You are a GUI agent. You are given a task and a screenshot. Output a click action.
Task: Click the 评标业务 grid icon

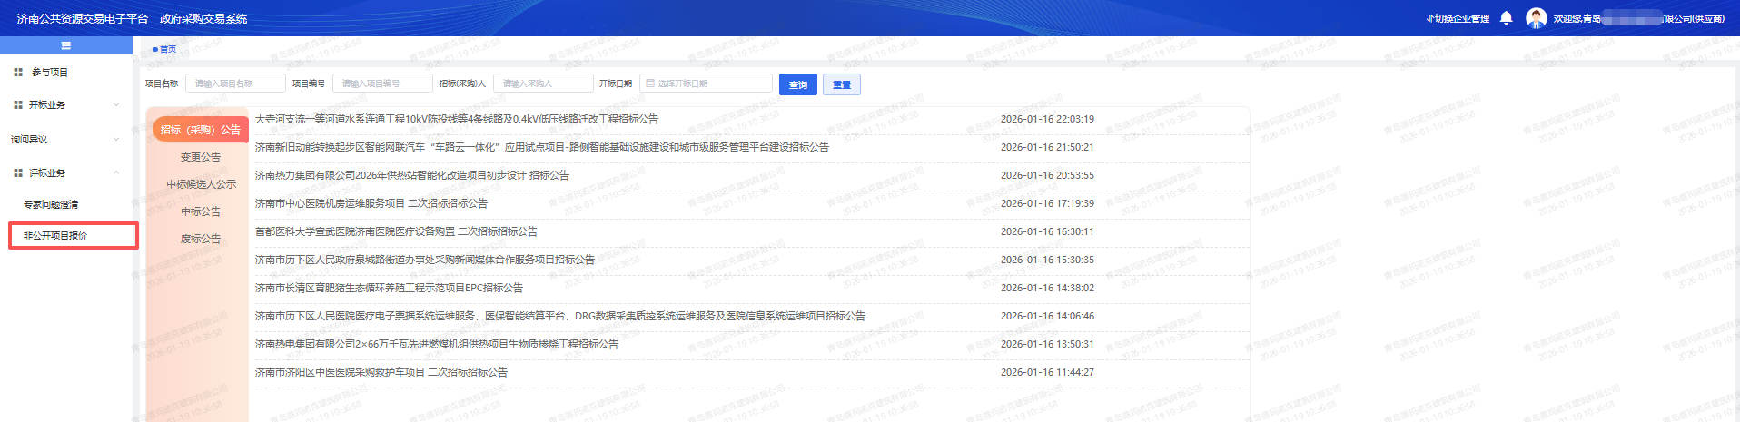18,172
